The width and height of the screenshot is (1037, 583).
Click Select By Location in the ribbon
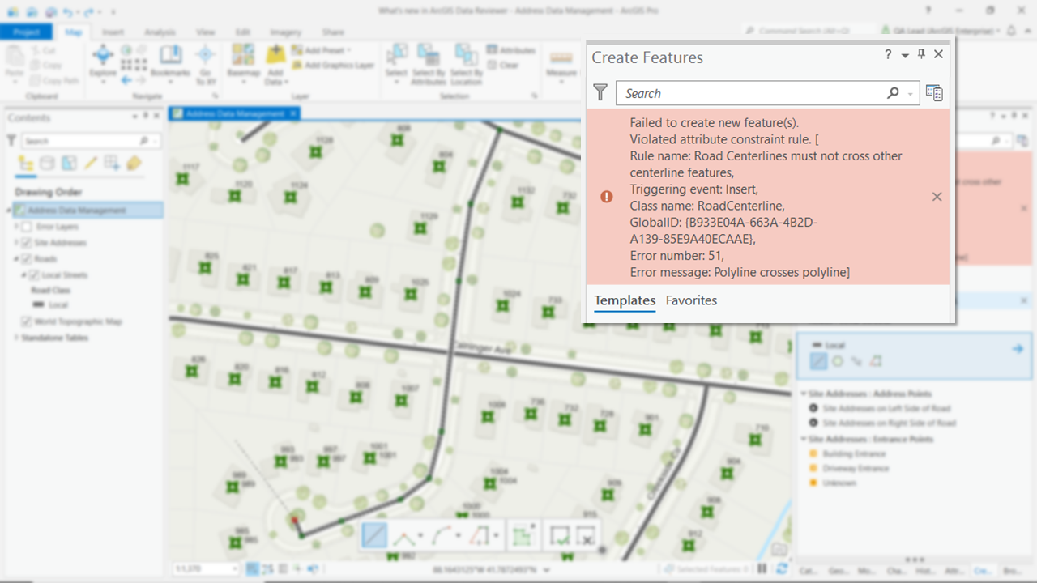pyautogui.click(x=466, y=65)
